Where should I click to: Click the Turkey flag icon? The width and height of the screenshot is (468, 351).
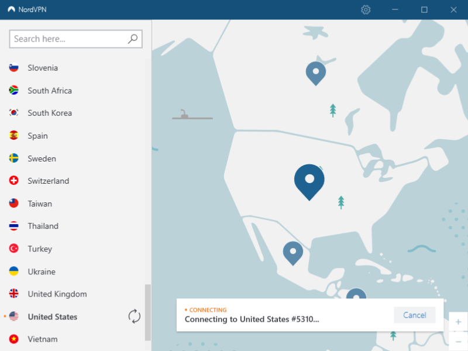pyautogui.click(x=13, y=249)
